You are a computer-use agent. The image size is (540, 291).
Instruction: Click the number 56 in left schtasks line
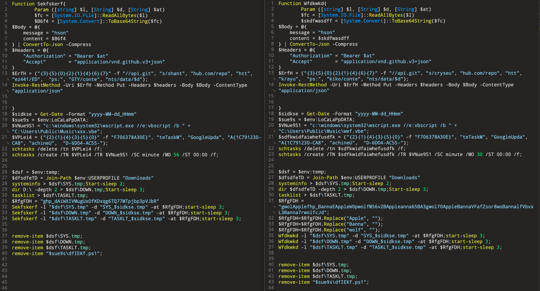click(176, 155)
